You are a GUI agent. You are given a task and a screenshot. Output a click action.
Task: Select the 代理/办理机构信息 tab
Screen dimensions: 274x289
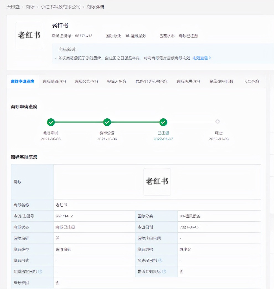pos(151,81)
